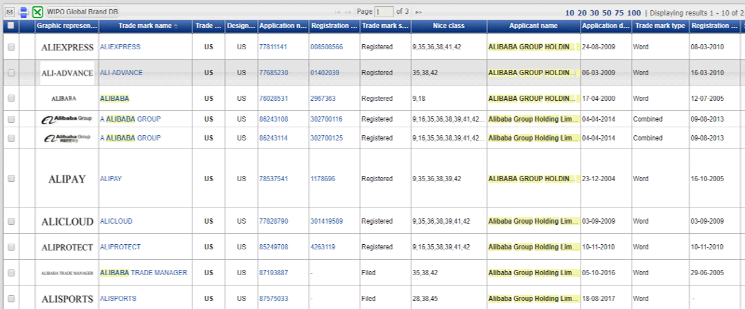Go to previous page arrow icon
The image size is (745, 309).
tap(348, 12)
